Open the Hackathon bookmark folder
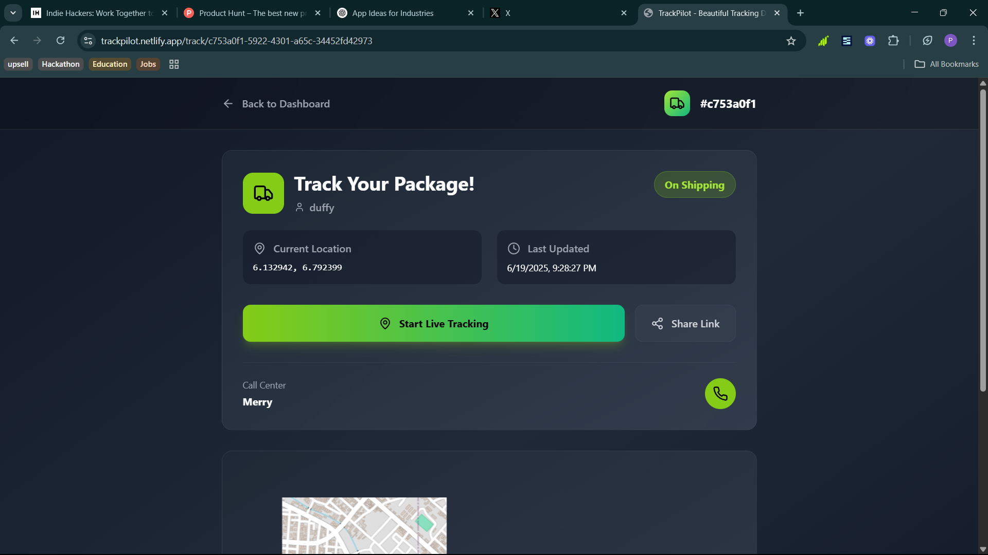The width and height of the screenshot is (988, 555). point(61,64)
